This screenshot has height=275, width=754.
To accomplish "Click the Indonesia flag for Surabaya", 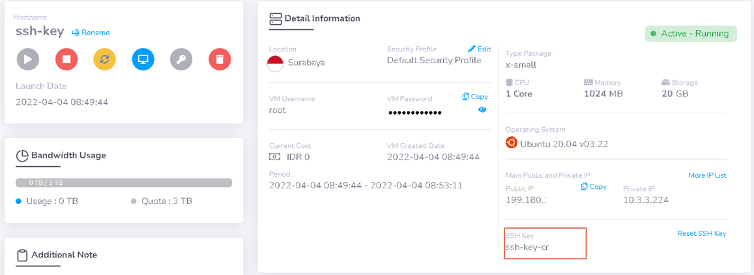I will 275,63.
